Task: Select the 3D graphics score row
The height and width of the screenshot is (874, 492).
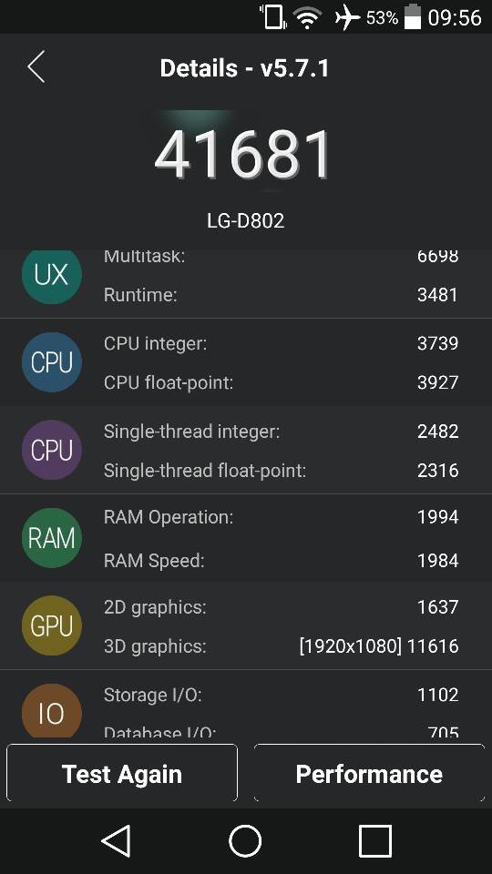Action: pos(282,646)
